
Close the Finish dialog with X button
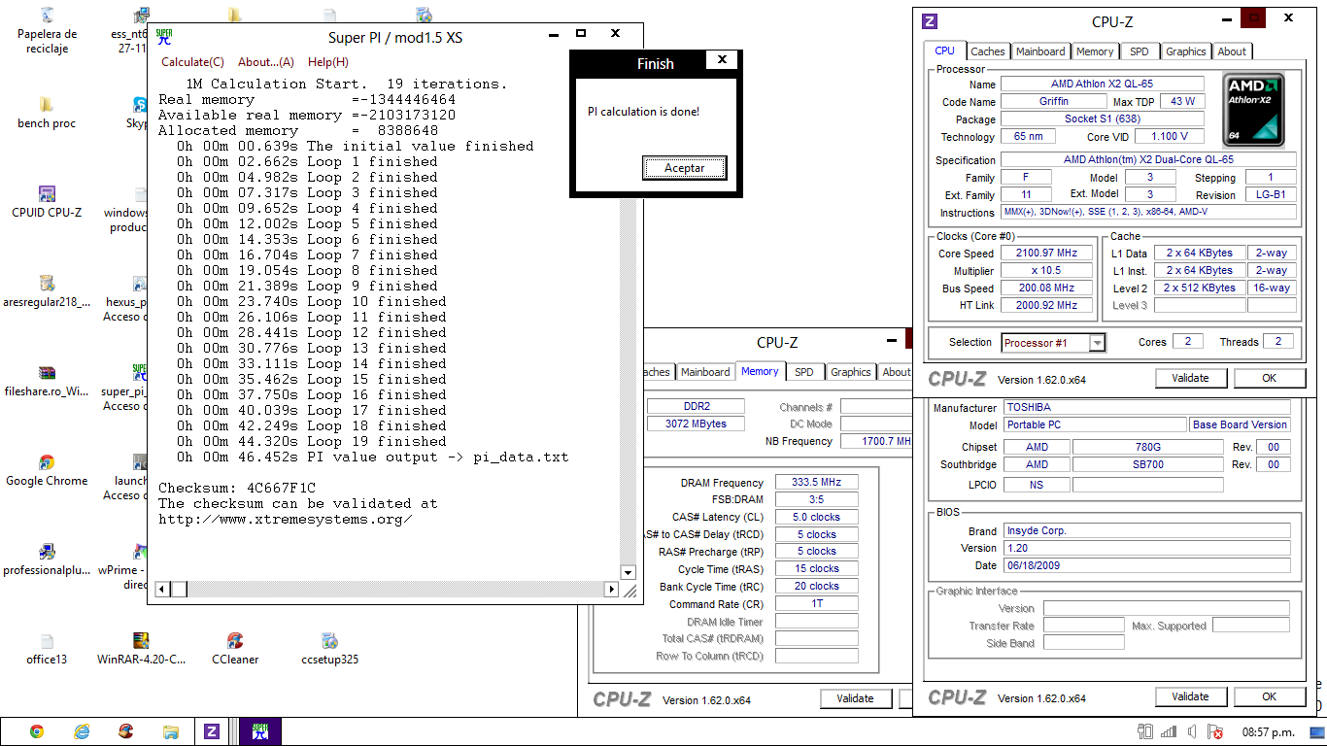point(721,60)
